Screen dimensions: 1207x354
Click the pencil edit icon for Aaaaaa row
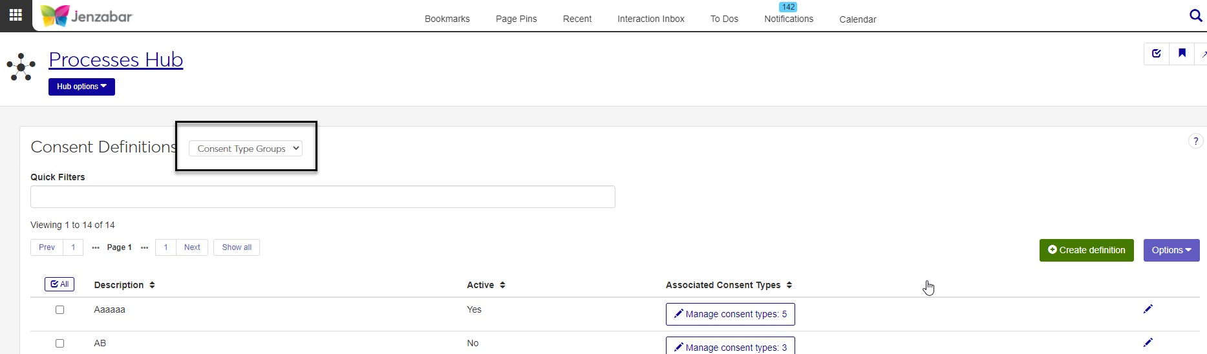pos(1148,309)
